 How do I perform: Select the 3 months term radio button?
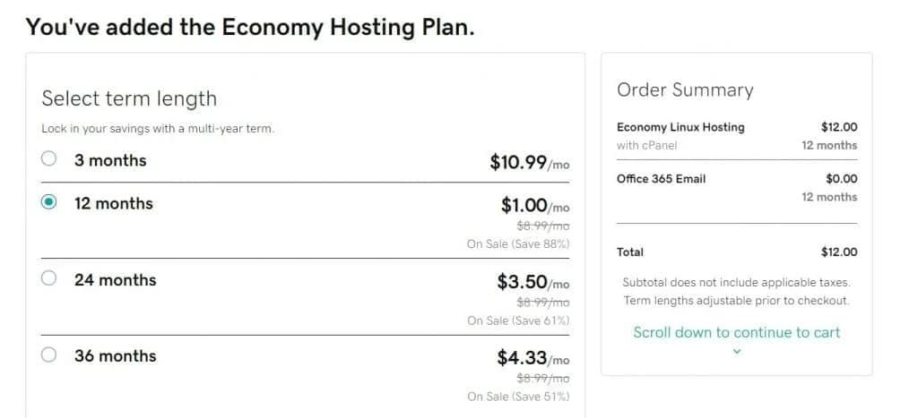tap(49, 159)
